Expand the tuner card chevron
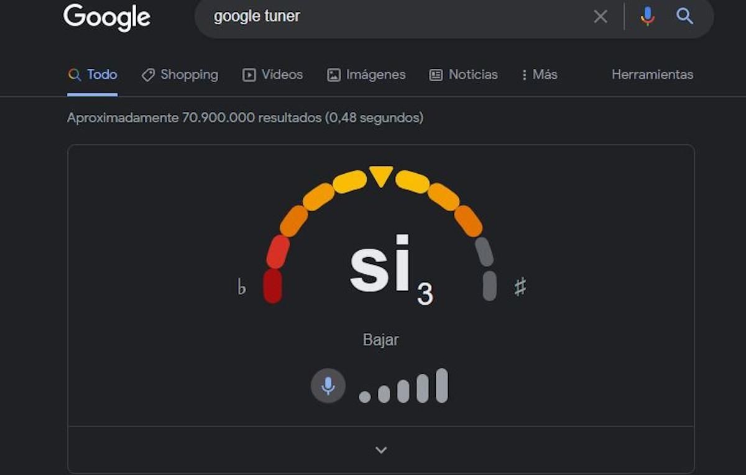 (381, 450)
